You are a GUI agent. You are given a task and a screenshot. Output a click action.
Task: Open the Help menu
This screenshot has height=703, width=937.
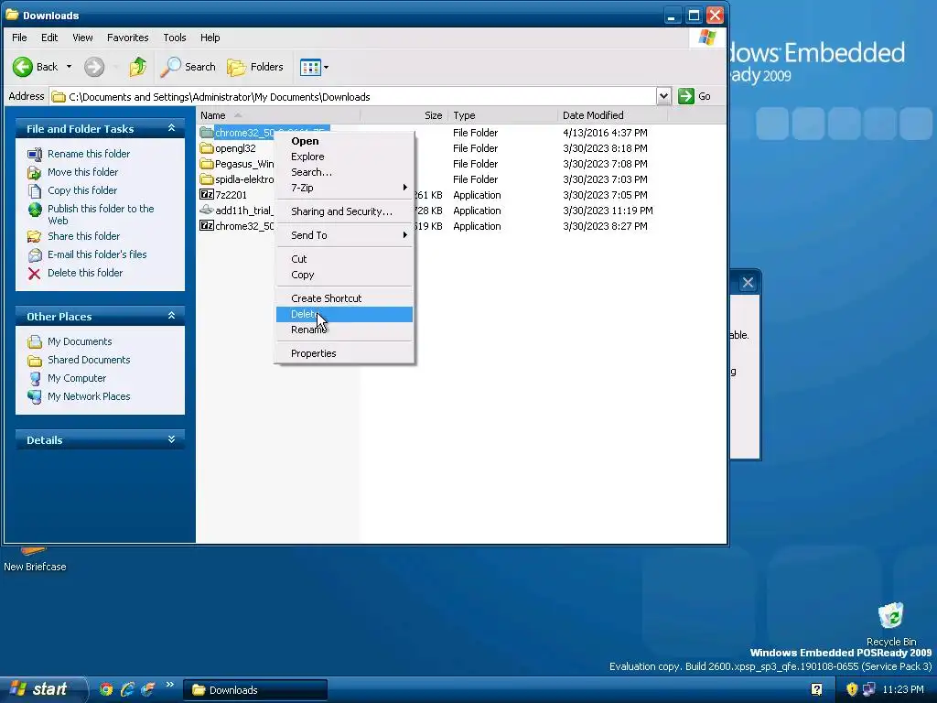coord(210,38)
